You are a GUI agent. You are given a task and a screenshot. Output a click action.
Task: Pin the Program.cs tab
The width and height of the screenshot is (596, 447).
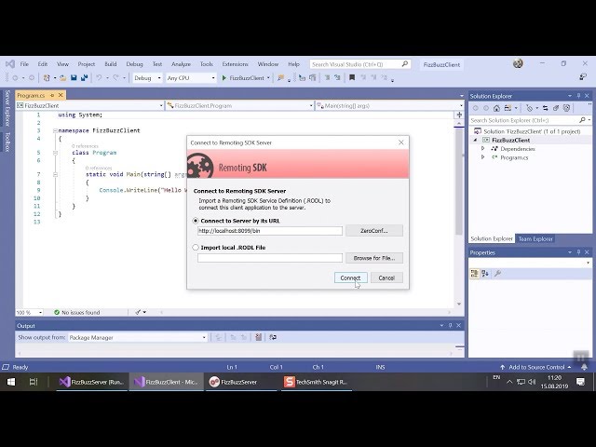coord(52,95)
